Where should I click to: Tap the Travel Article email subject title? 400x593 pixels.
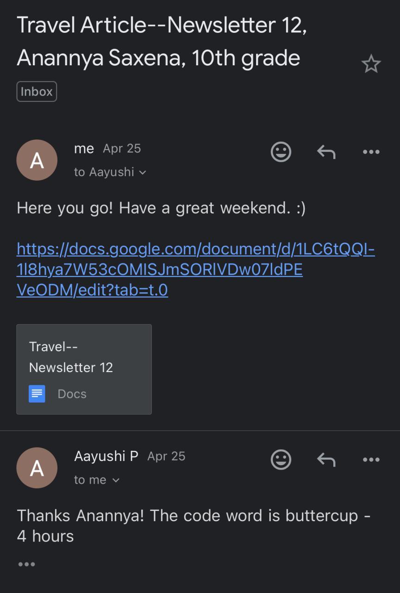pyautogui.click(x=162, y=42)
